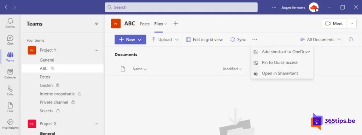Choose Add shortcut to OneDrive
Image resolution: width=362 pixels, height=135 pixels.
(x=282, y=52)
